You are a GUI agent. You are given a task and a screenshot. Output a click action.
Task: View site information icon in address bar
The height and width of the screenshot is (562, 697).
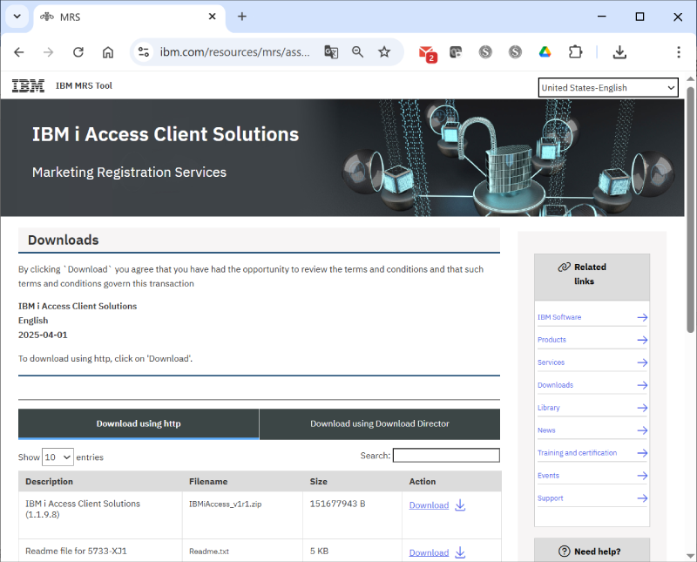click(x=144, y=52)
